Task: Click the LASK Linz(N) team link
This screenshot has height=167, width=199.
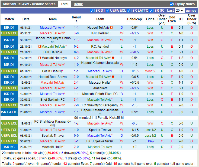Action: click(x=53, y=71)
